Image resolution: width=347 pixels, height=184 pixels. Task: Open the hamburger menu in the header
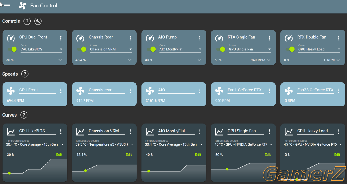click(x=7, y=6)
